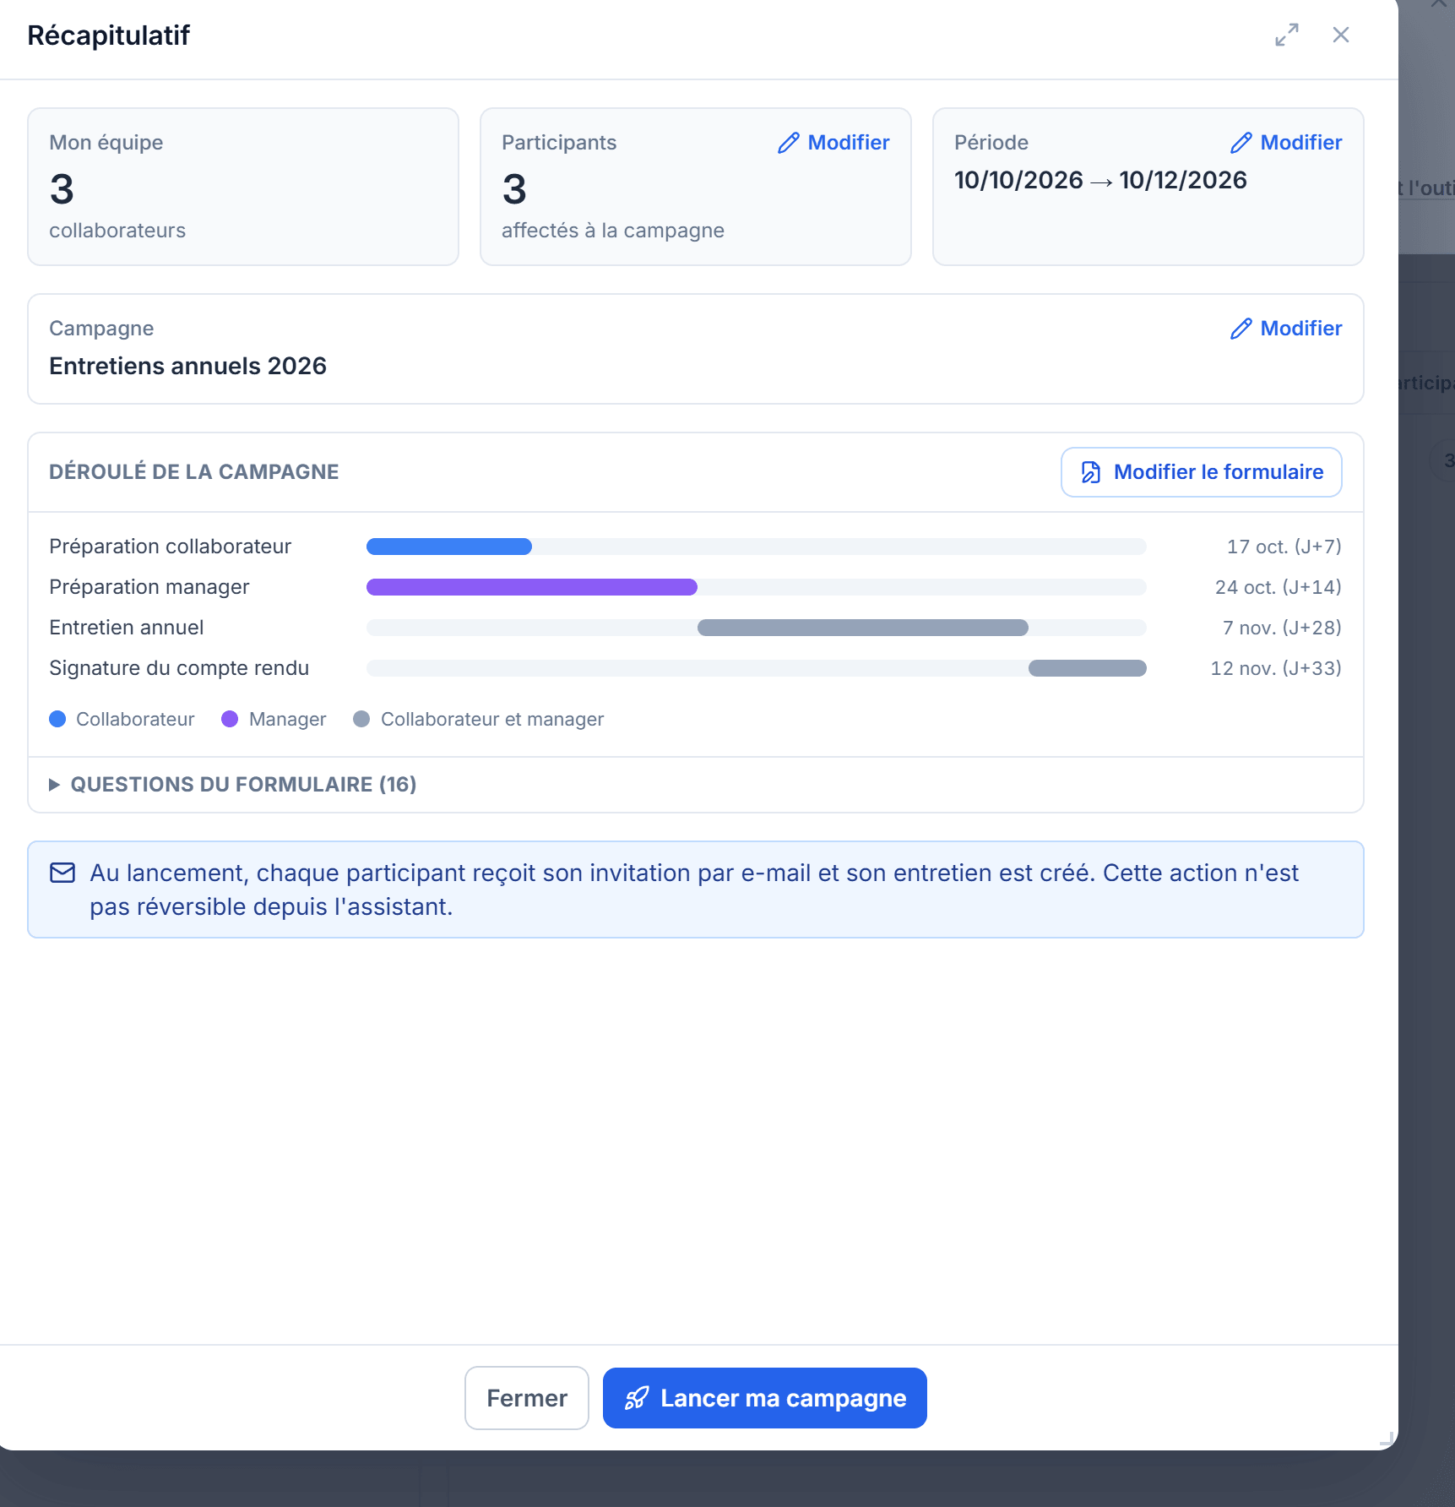1455x1507 pixels.
Task: Close the Récapitulatif dialog with the X
Action: click(1341, 35)
